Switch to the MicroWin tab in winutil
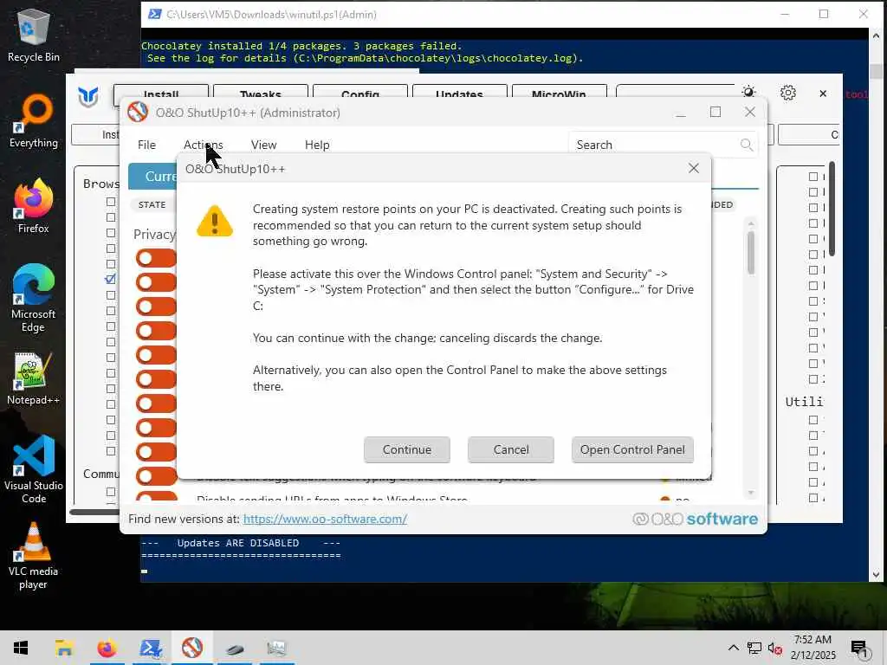The image size is (887, 665). point(559,92)
